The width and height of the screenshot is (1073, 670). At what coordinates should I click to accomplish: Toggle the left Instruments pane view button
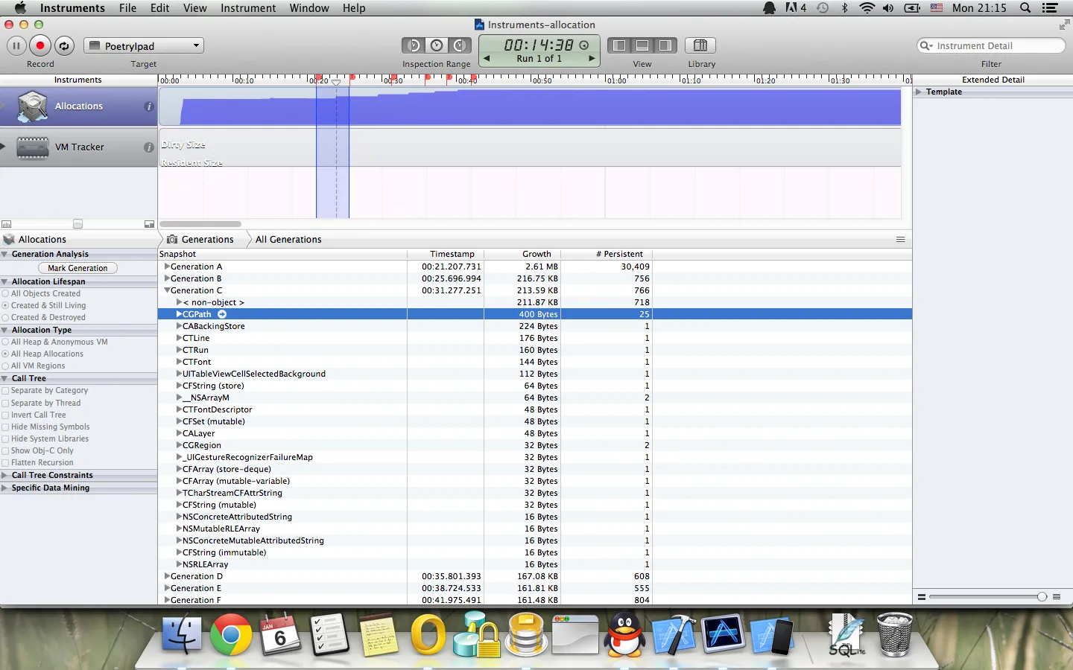pos(618,45)
